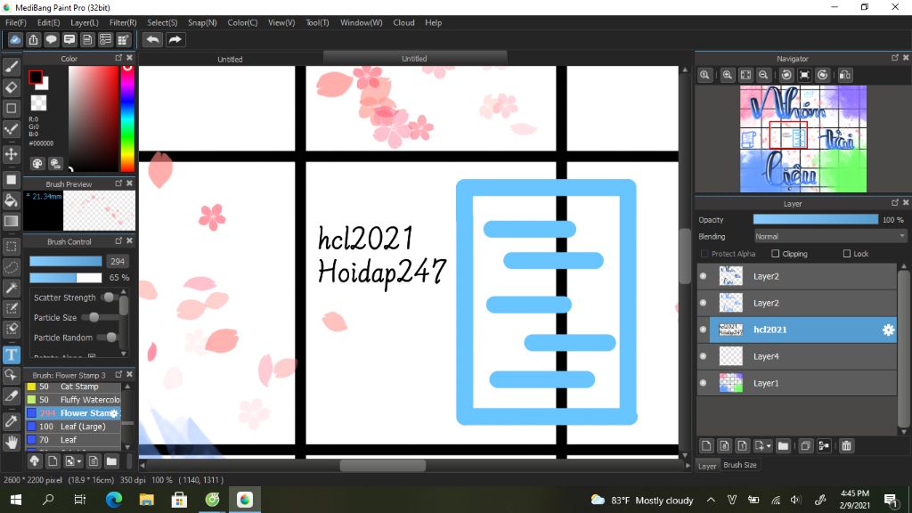Screen dimensions: 912x513
Task: Create a new layer folder
Action: pyautogui.click(x=783, y=446)
